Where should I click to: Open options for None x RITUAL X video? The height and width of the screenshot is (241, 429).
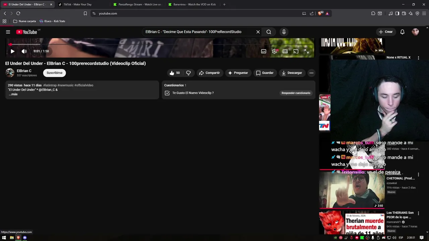tap(418, 58)
